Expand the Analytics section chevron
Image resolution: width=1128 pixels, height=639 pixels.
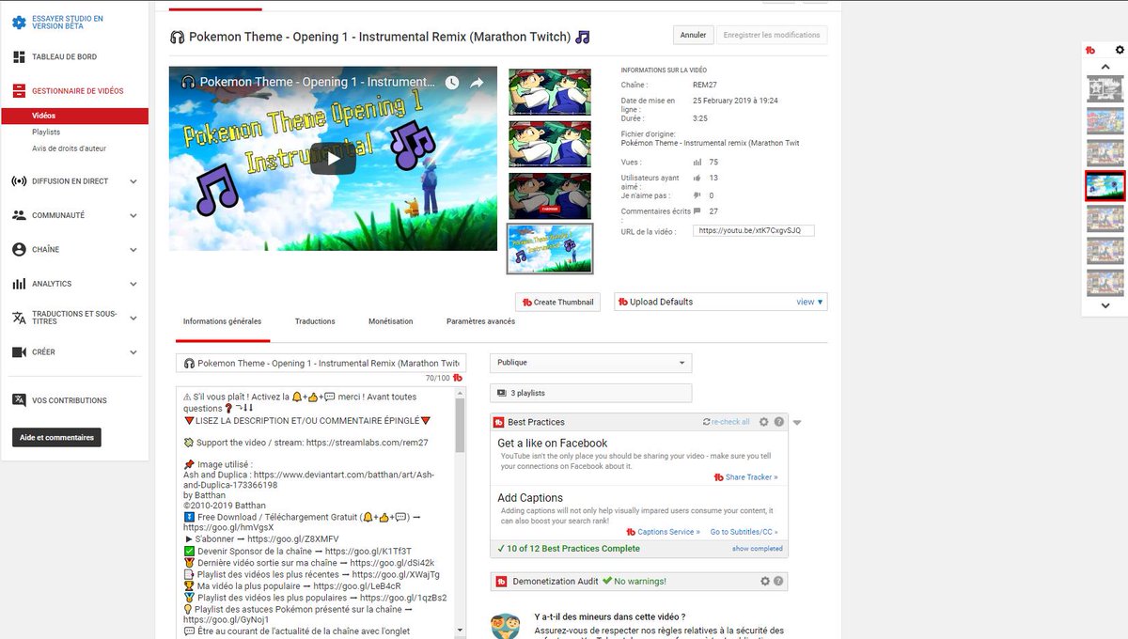[x=133, y=284]
